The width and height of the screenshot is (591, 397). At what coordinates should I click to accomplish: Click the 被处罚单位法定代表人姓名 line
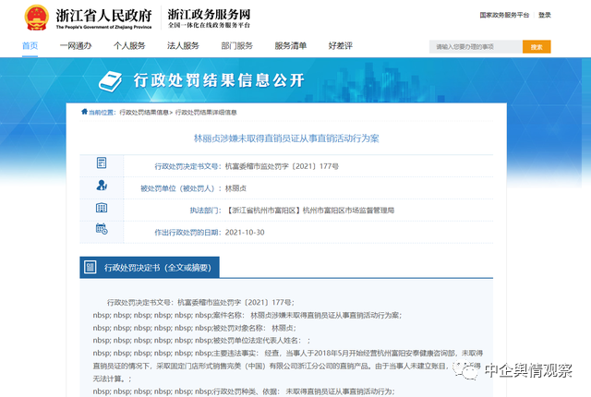pos(201,341)
